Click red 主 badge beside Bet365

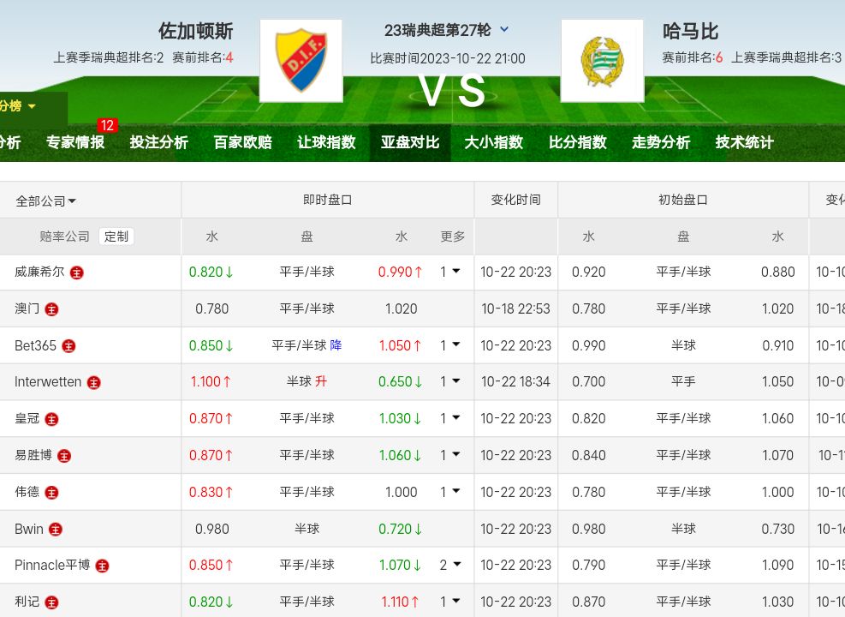[x=68, y=346]
